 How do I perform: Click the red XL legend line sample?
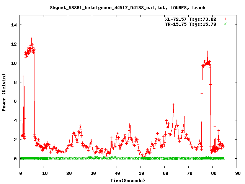[x=225, y=19]
